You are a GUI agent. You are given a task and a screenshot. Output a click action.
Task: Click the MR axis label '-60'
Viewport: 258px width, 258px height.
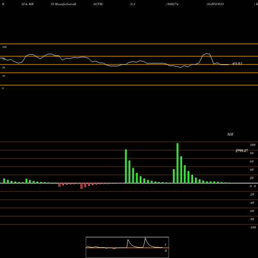pos(252,211)
